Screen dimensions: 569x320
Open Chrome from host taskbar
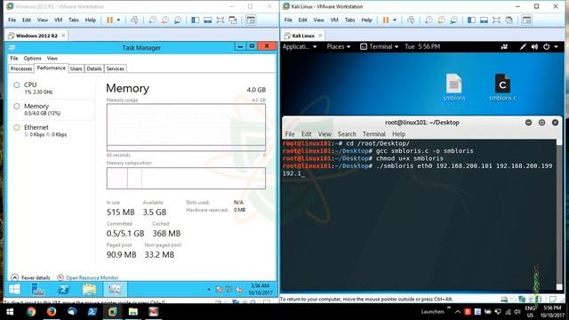coord(31,312)
